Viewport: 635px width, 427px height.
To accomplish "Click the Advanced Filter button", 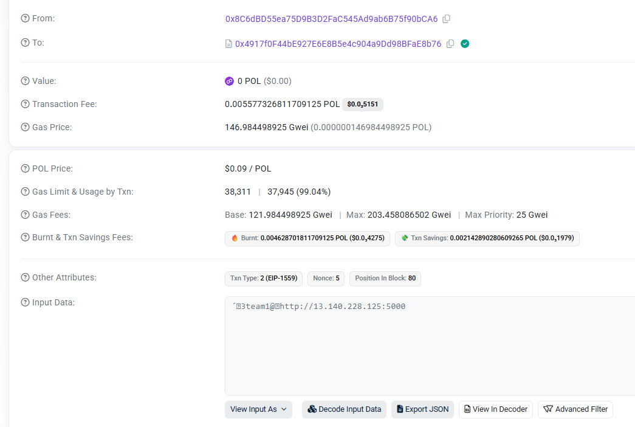I will coord(575,409).
